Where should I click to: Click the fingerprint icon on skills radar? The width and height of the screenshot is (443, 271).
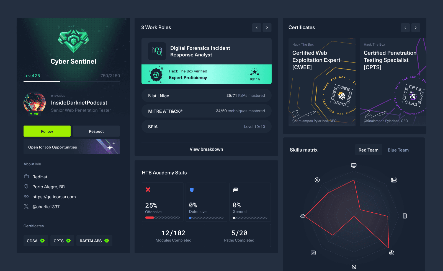pos(392,253)
